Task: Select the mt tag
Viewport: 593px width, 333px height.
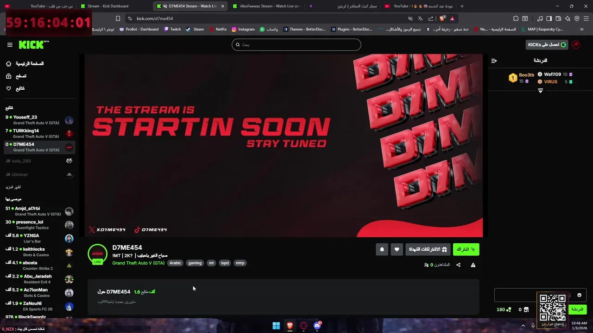Action: [211, 263]
